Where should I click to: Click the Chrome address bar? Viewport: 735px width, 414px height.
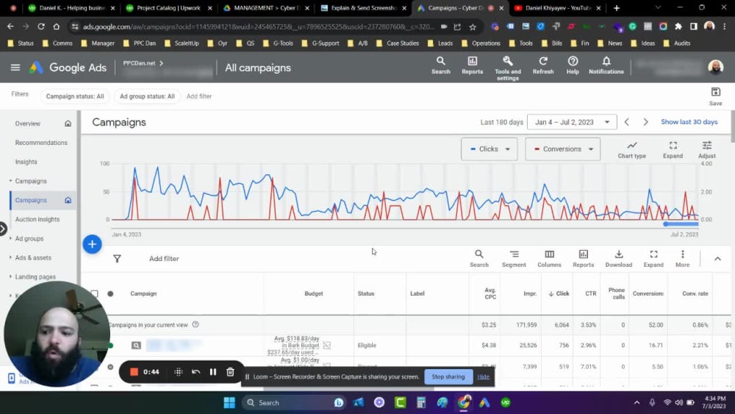point(258,26)
